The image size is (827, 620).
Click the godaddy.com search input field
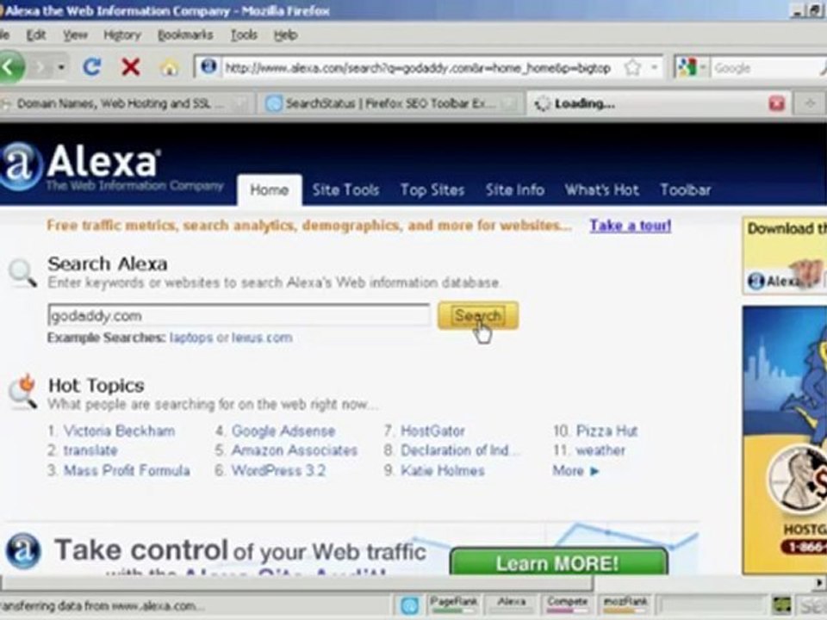coord(239,316)
